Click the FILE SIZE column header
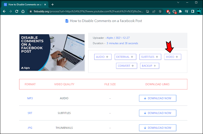This screenshot has height=134, width=203. click(x=110, y=84)
